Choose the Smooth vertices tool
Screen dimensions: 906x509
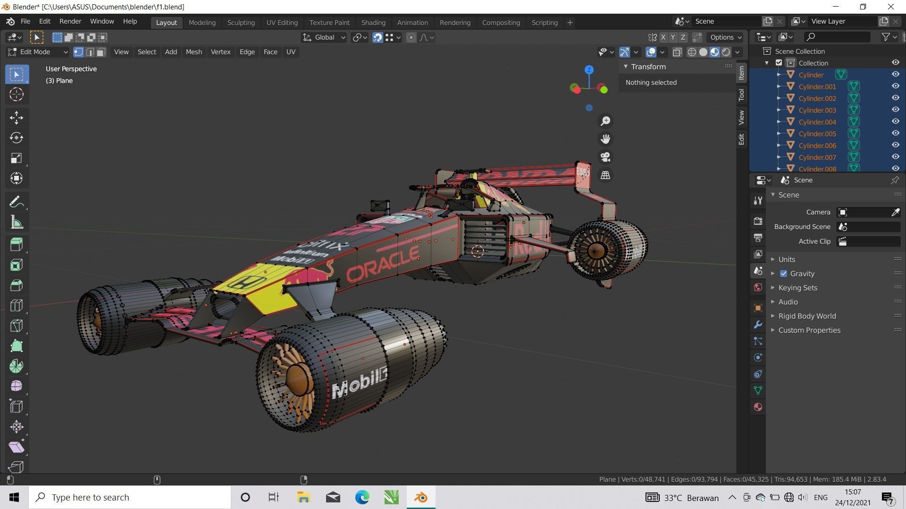click(x=17, y=386)
